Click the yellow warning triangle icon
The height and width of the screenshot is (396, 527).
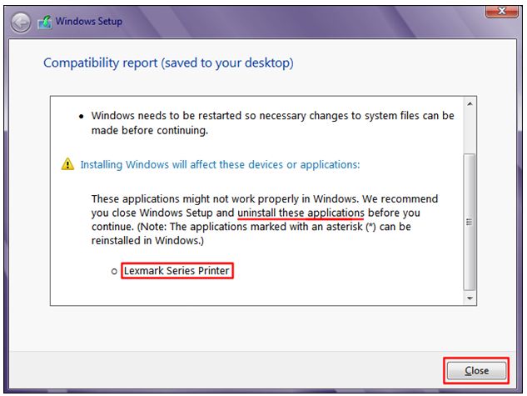click(67, 164)
